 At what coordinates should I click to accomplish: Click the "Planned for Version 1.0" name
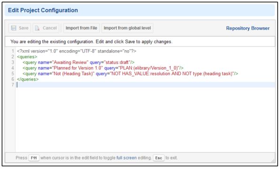click(x=77, y=68)
